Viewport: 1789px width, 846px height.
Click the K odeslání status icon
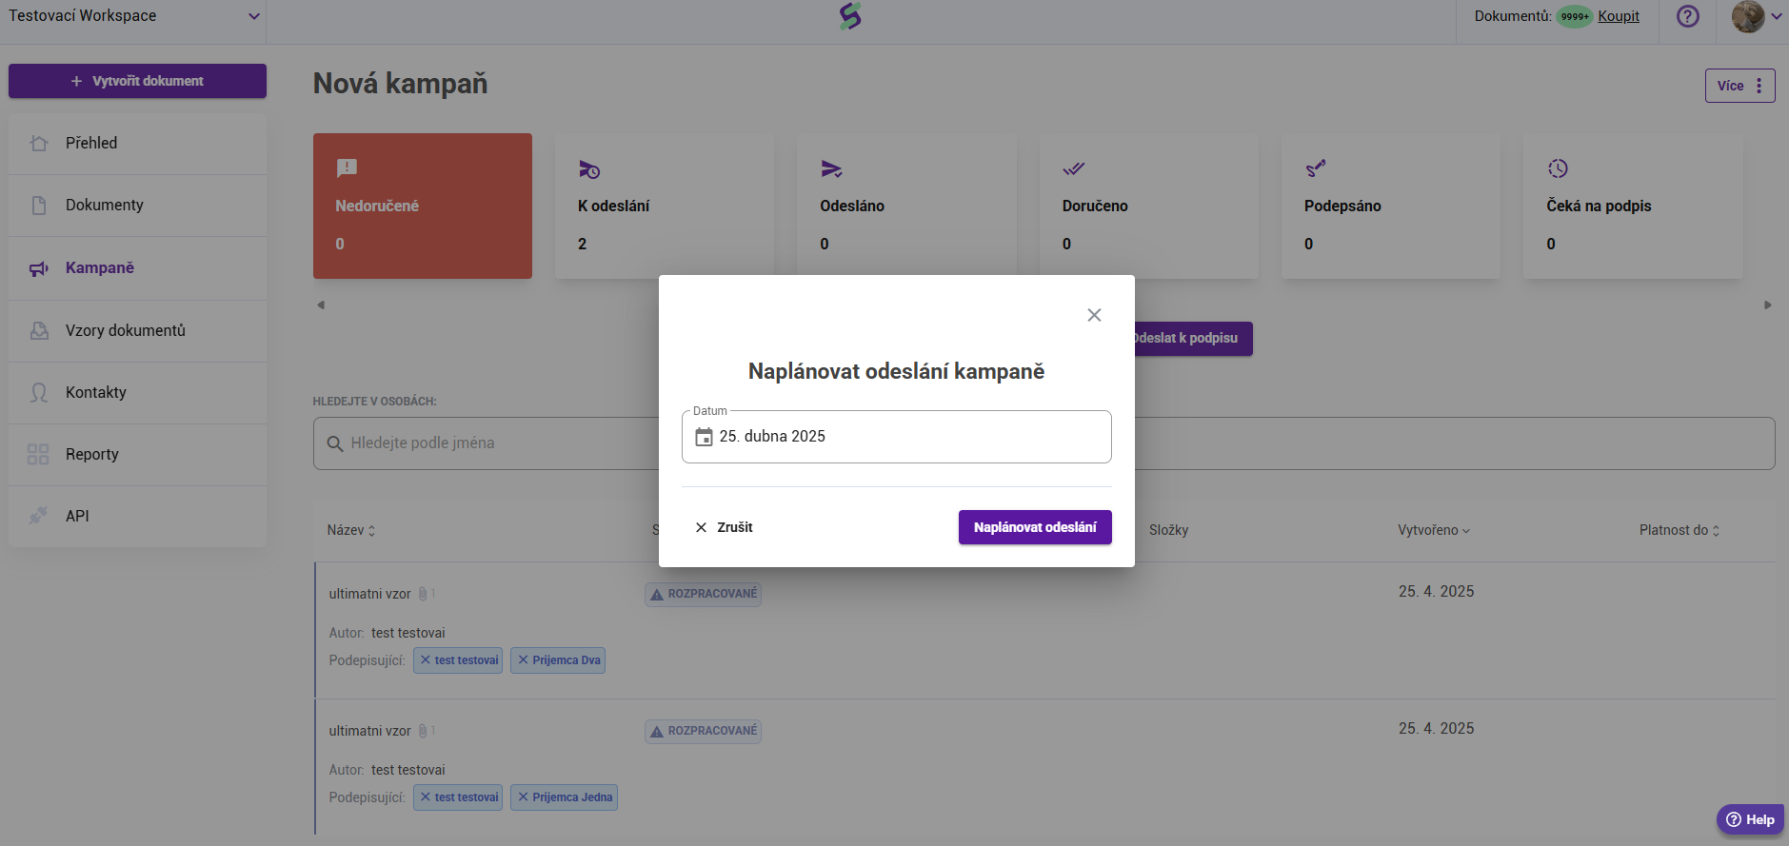(589, 169)
